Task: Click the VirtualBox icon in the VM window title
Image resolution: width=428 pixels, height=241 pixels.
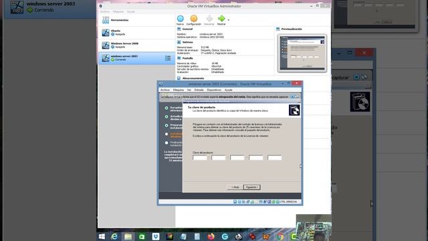Action: point(161,84)
